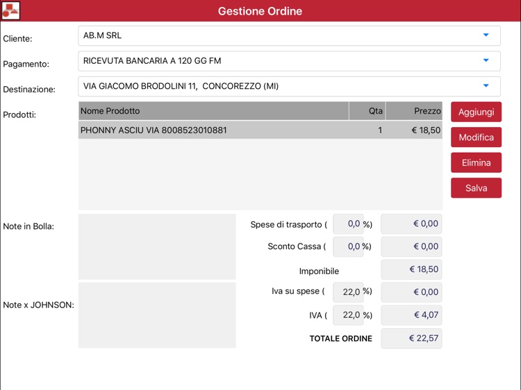Open the Pagamento dropdown arrow
The image size is (521, 390).
point(486,60)
